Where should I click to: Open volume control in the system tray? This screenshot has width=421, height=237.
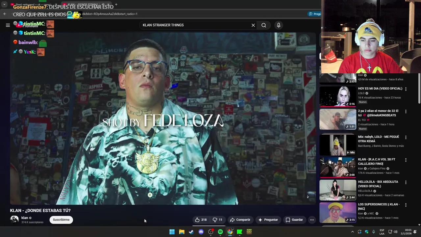coord(396,232)
